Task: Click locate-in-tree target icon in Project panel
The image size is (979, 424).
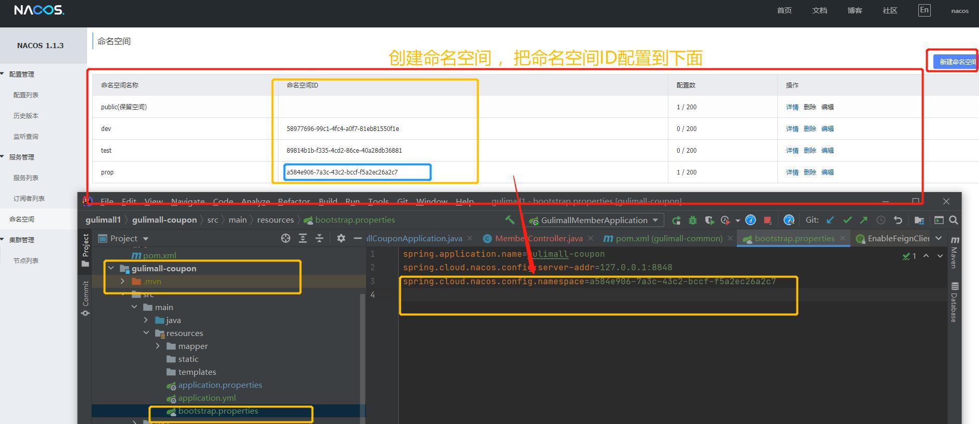Action: tap(286, 238)
